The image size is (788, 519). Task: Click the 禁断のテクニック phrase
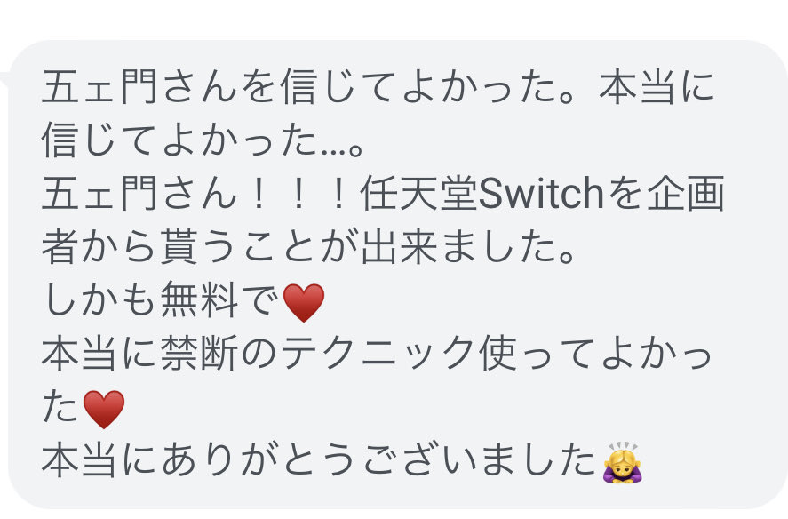[x=318, y=354]
